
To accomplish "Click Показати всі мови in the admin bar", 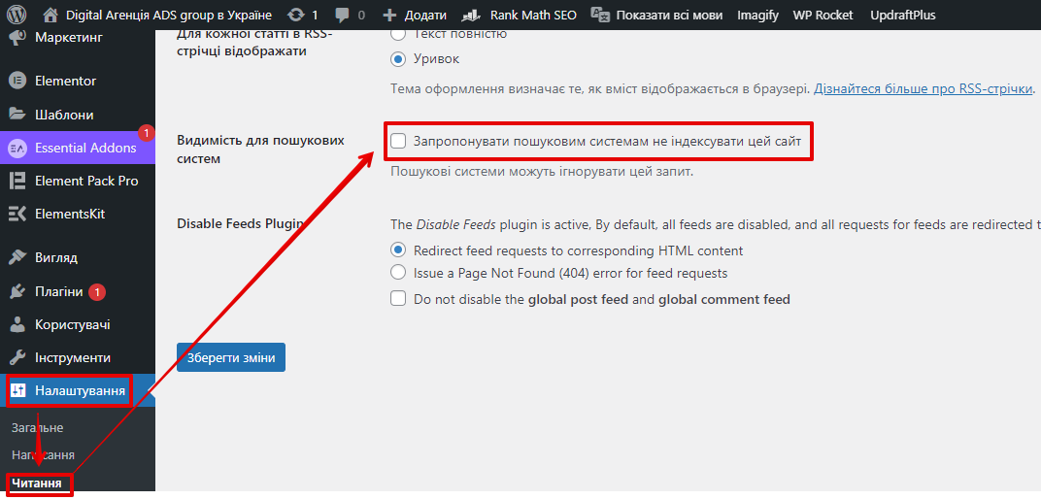I will pyautogui.click(x=669, y=15).
